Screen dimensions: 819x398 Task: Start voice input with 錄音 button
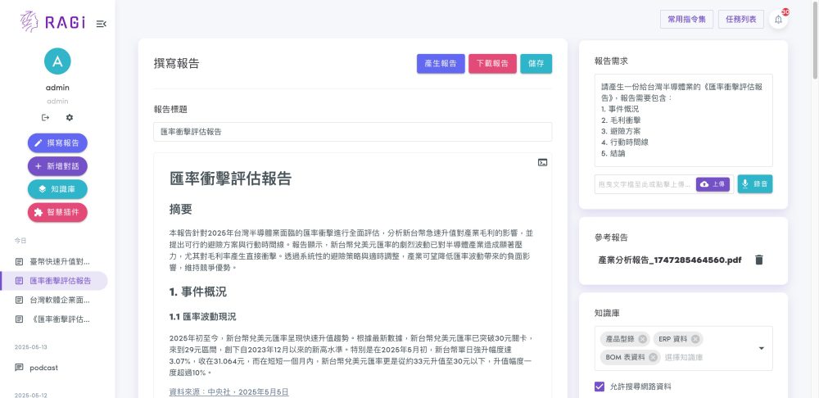click(754, 184)
